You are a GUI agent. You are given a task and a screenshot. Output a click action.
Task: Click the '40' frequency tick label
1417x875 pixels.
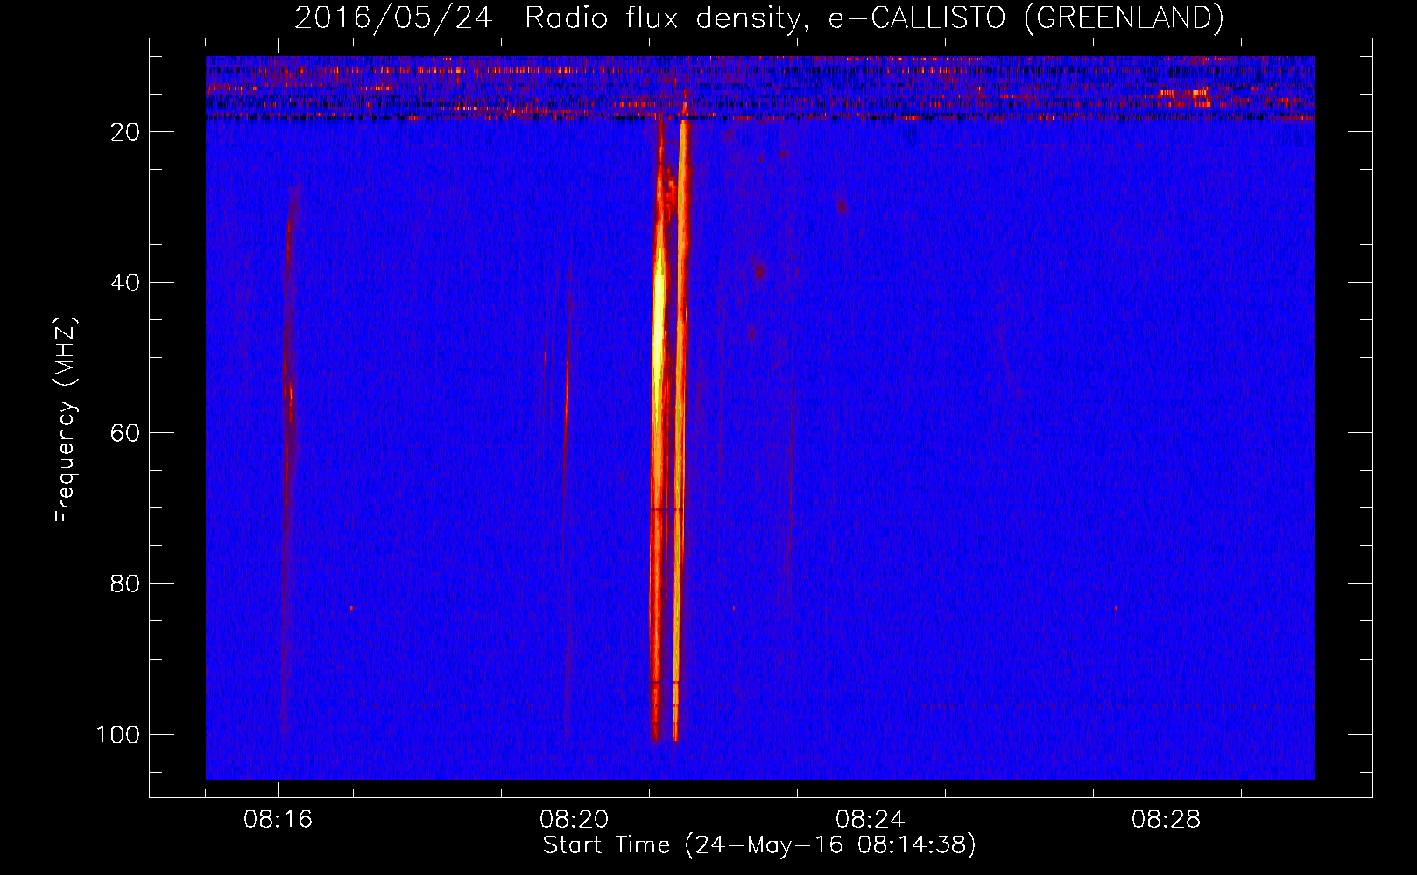point(125,283)
